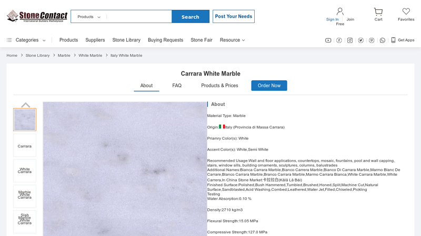The image size is (421, 236).
Task: Expand the Categories dropdown
Action: click(44, 40)
